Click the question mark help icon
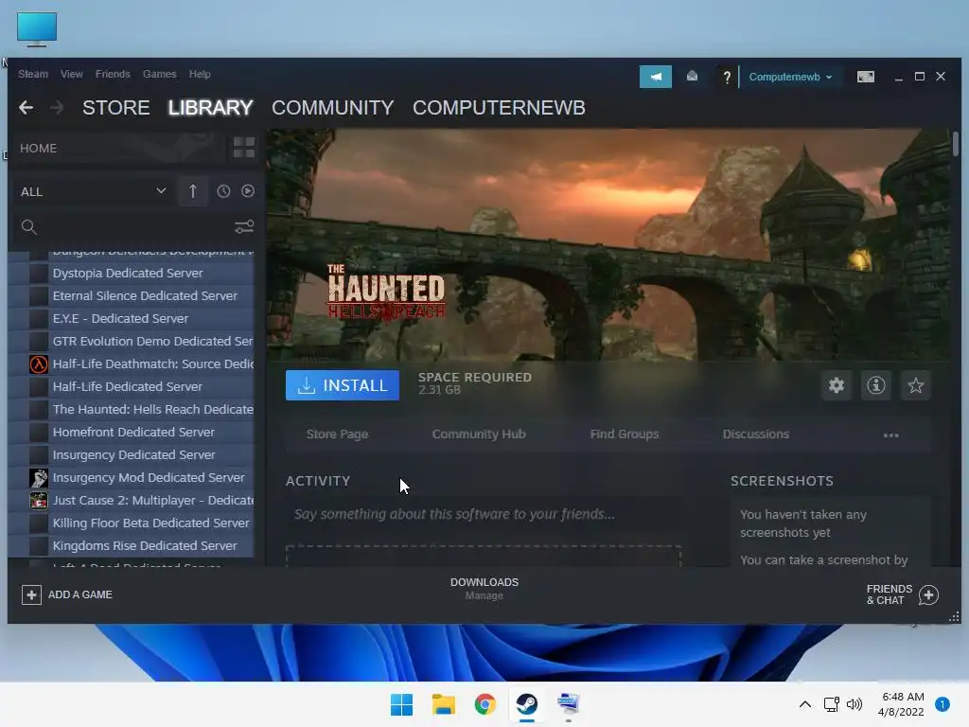The image size is (969, 727). coord(727,77)
